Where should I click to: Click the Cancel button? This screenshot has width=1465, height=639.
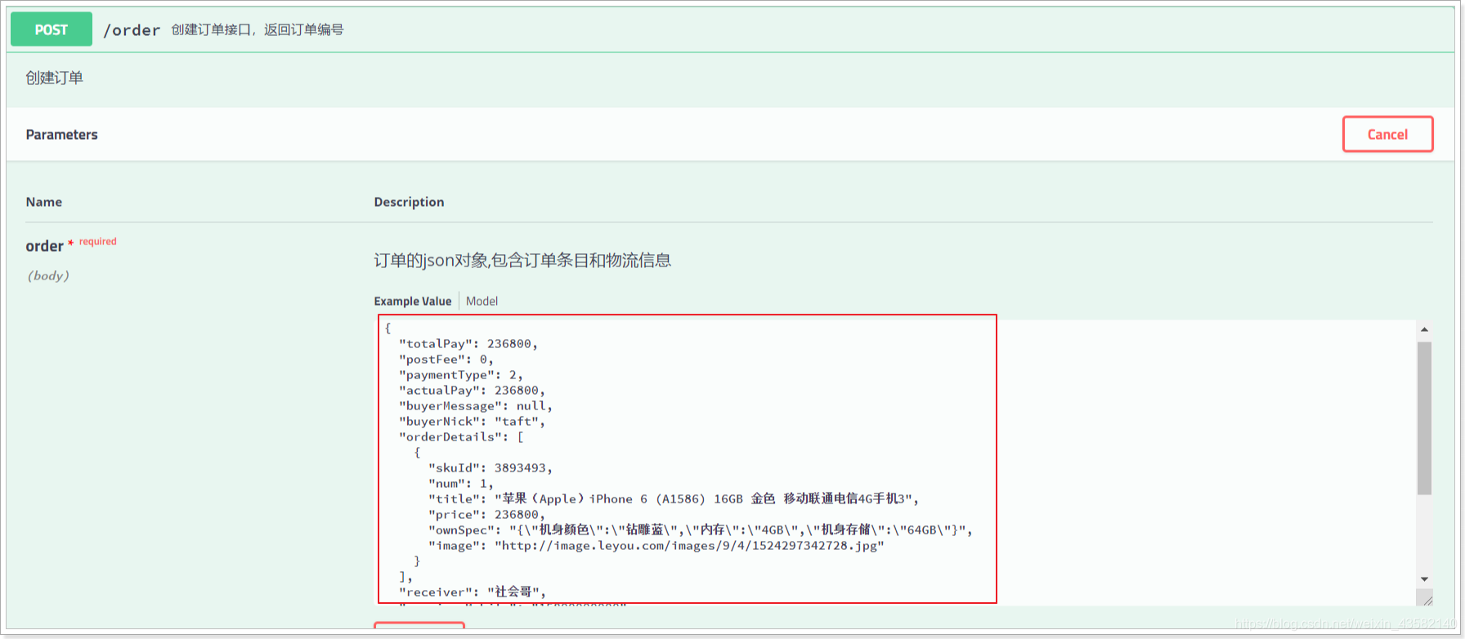tap(1387, 134)
